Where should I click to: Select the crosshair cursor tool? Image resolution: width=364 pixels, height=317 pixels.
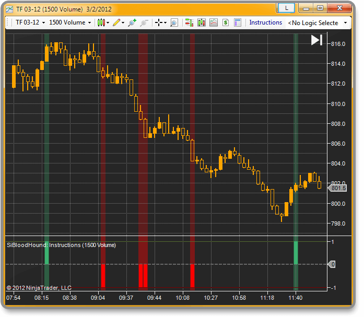(x=159, y=22)
